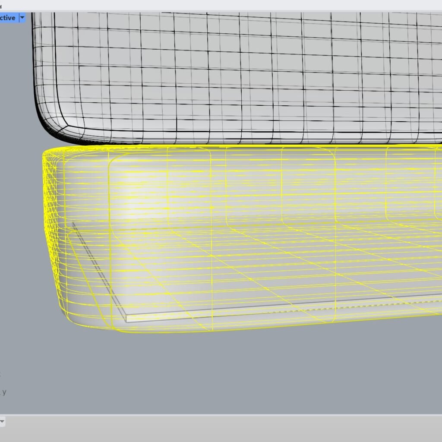Select the short left edge of the gray rectangle
442x442 pixels.
(x=99, y=272)
